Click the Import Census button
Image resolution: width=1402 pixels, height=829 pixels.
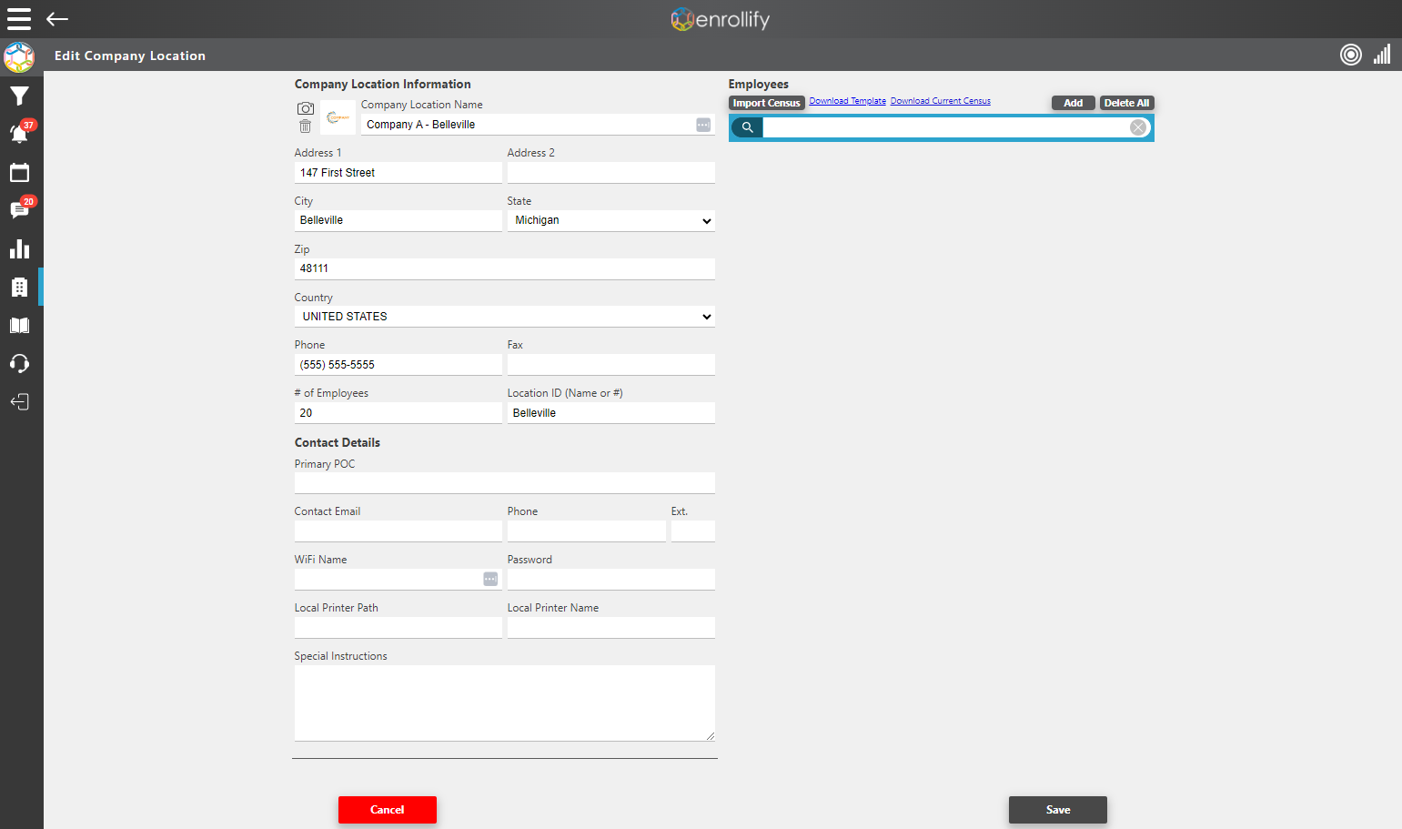(767, 103)
